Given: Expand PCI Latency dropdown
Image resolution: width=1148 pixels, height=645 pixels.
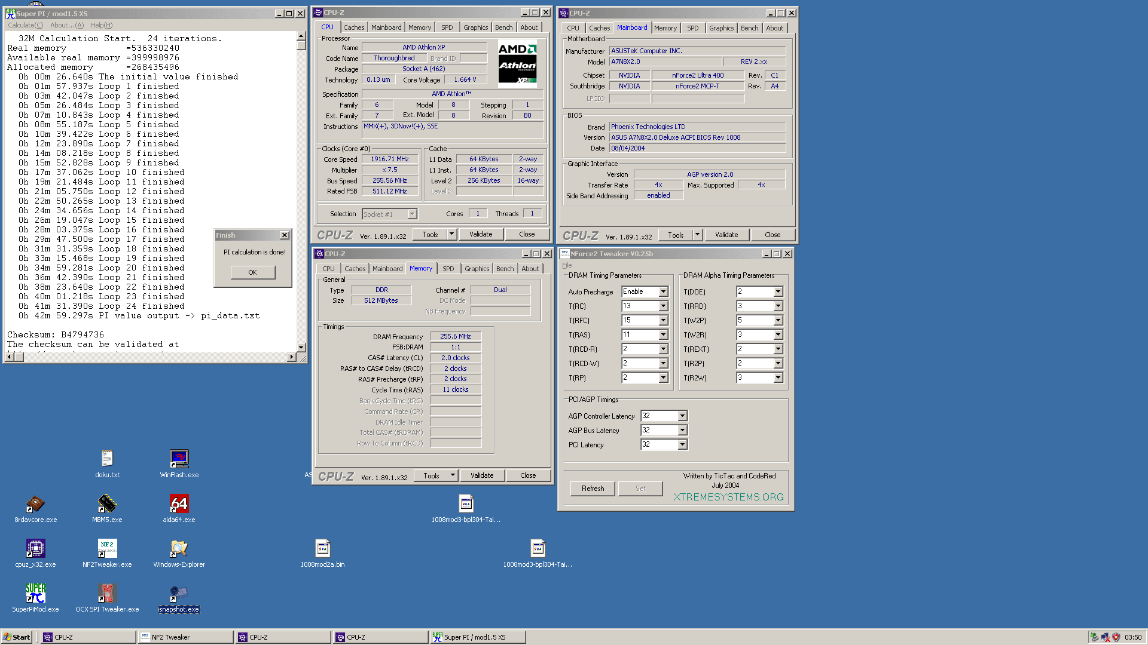Looking at the screenshot, I should point(682,444).
